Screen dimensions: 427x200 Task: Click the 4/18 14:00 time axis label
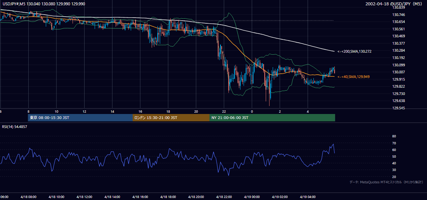(112, 197)
